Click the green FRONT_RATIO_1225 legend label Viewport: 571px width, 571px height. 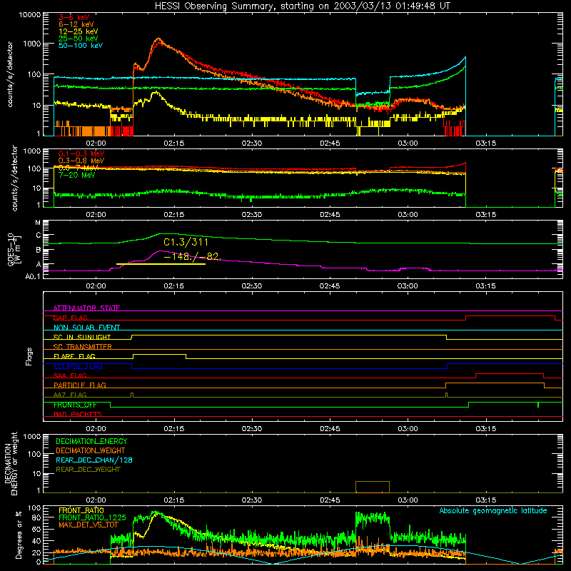coord(92,517)
